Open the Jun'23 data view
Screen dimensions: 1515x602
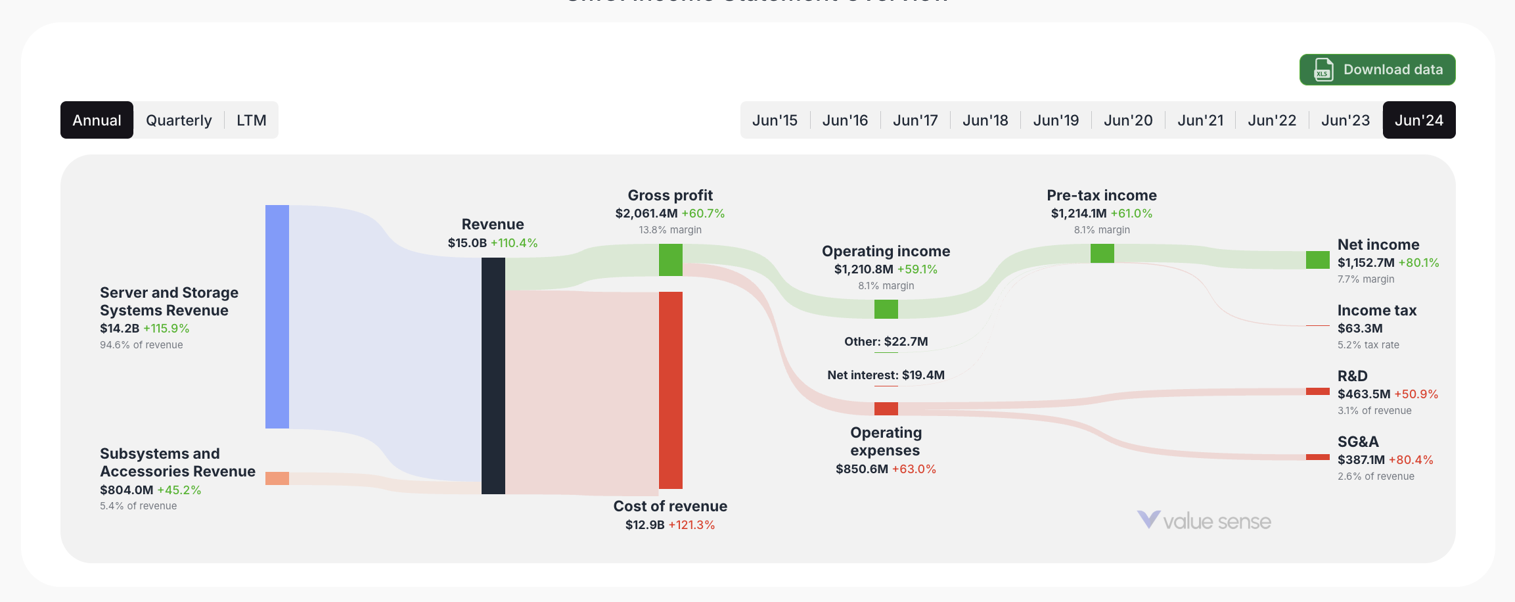[1345, 120]
